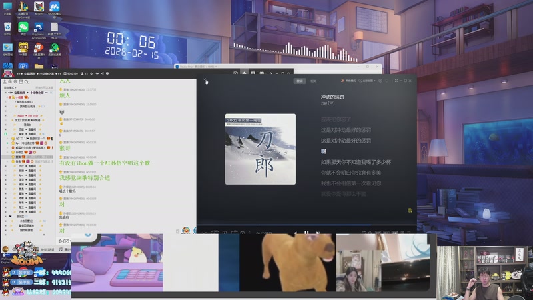Open PlayStation Accessories desktop shortcut
The width and height of the screenshot is (533, 300).
pos(39,30)
